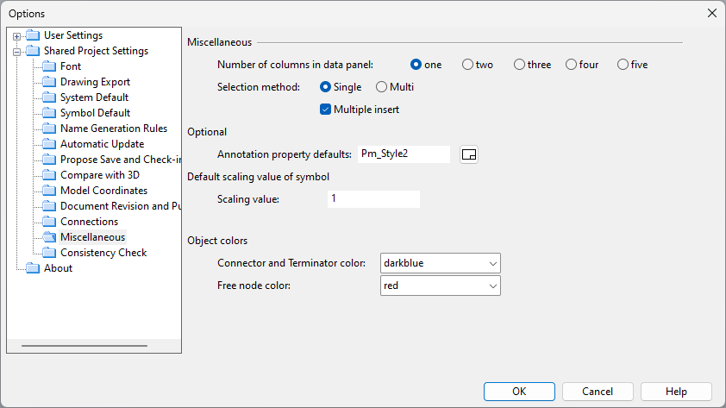Click the Consistency Check folder icon
This screenshot has width=726, height=408.
tap(49, 253)
